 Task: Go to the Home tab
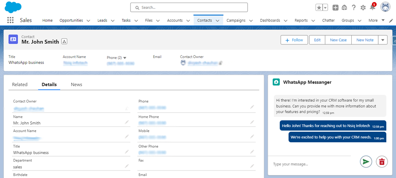pos(47,21)
